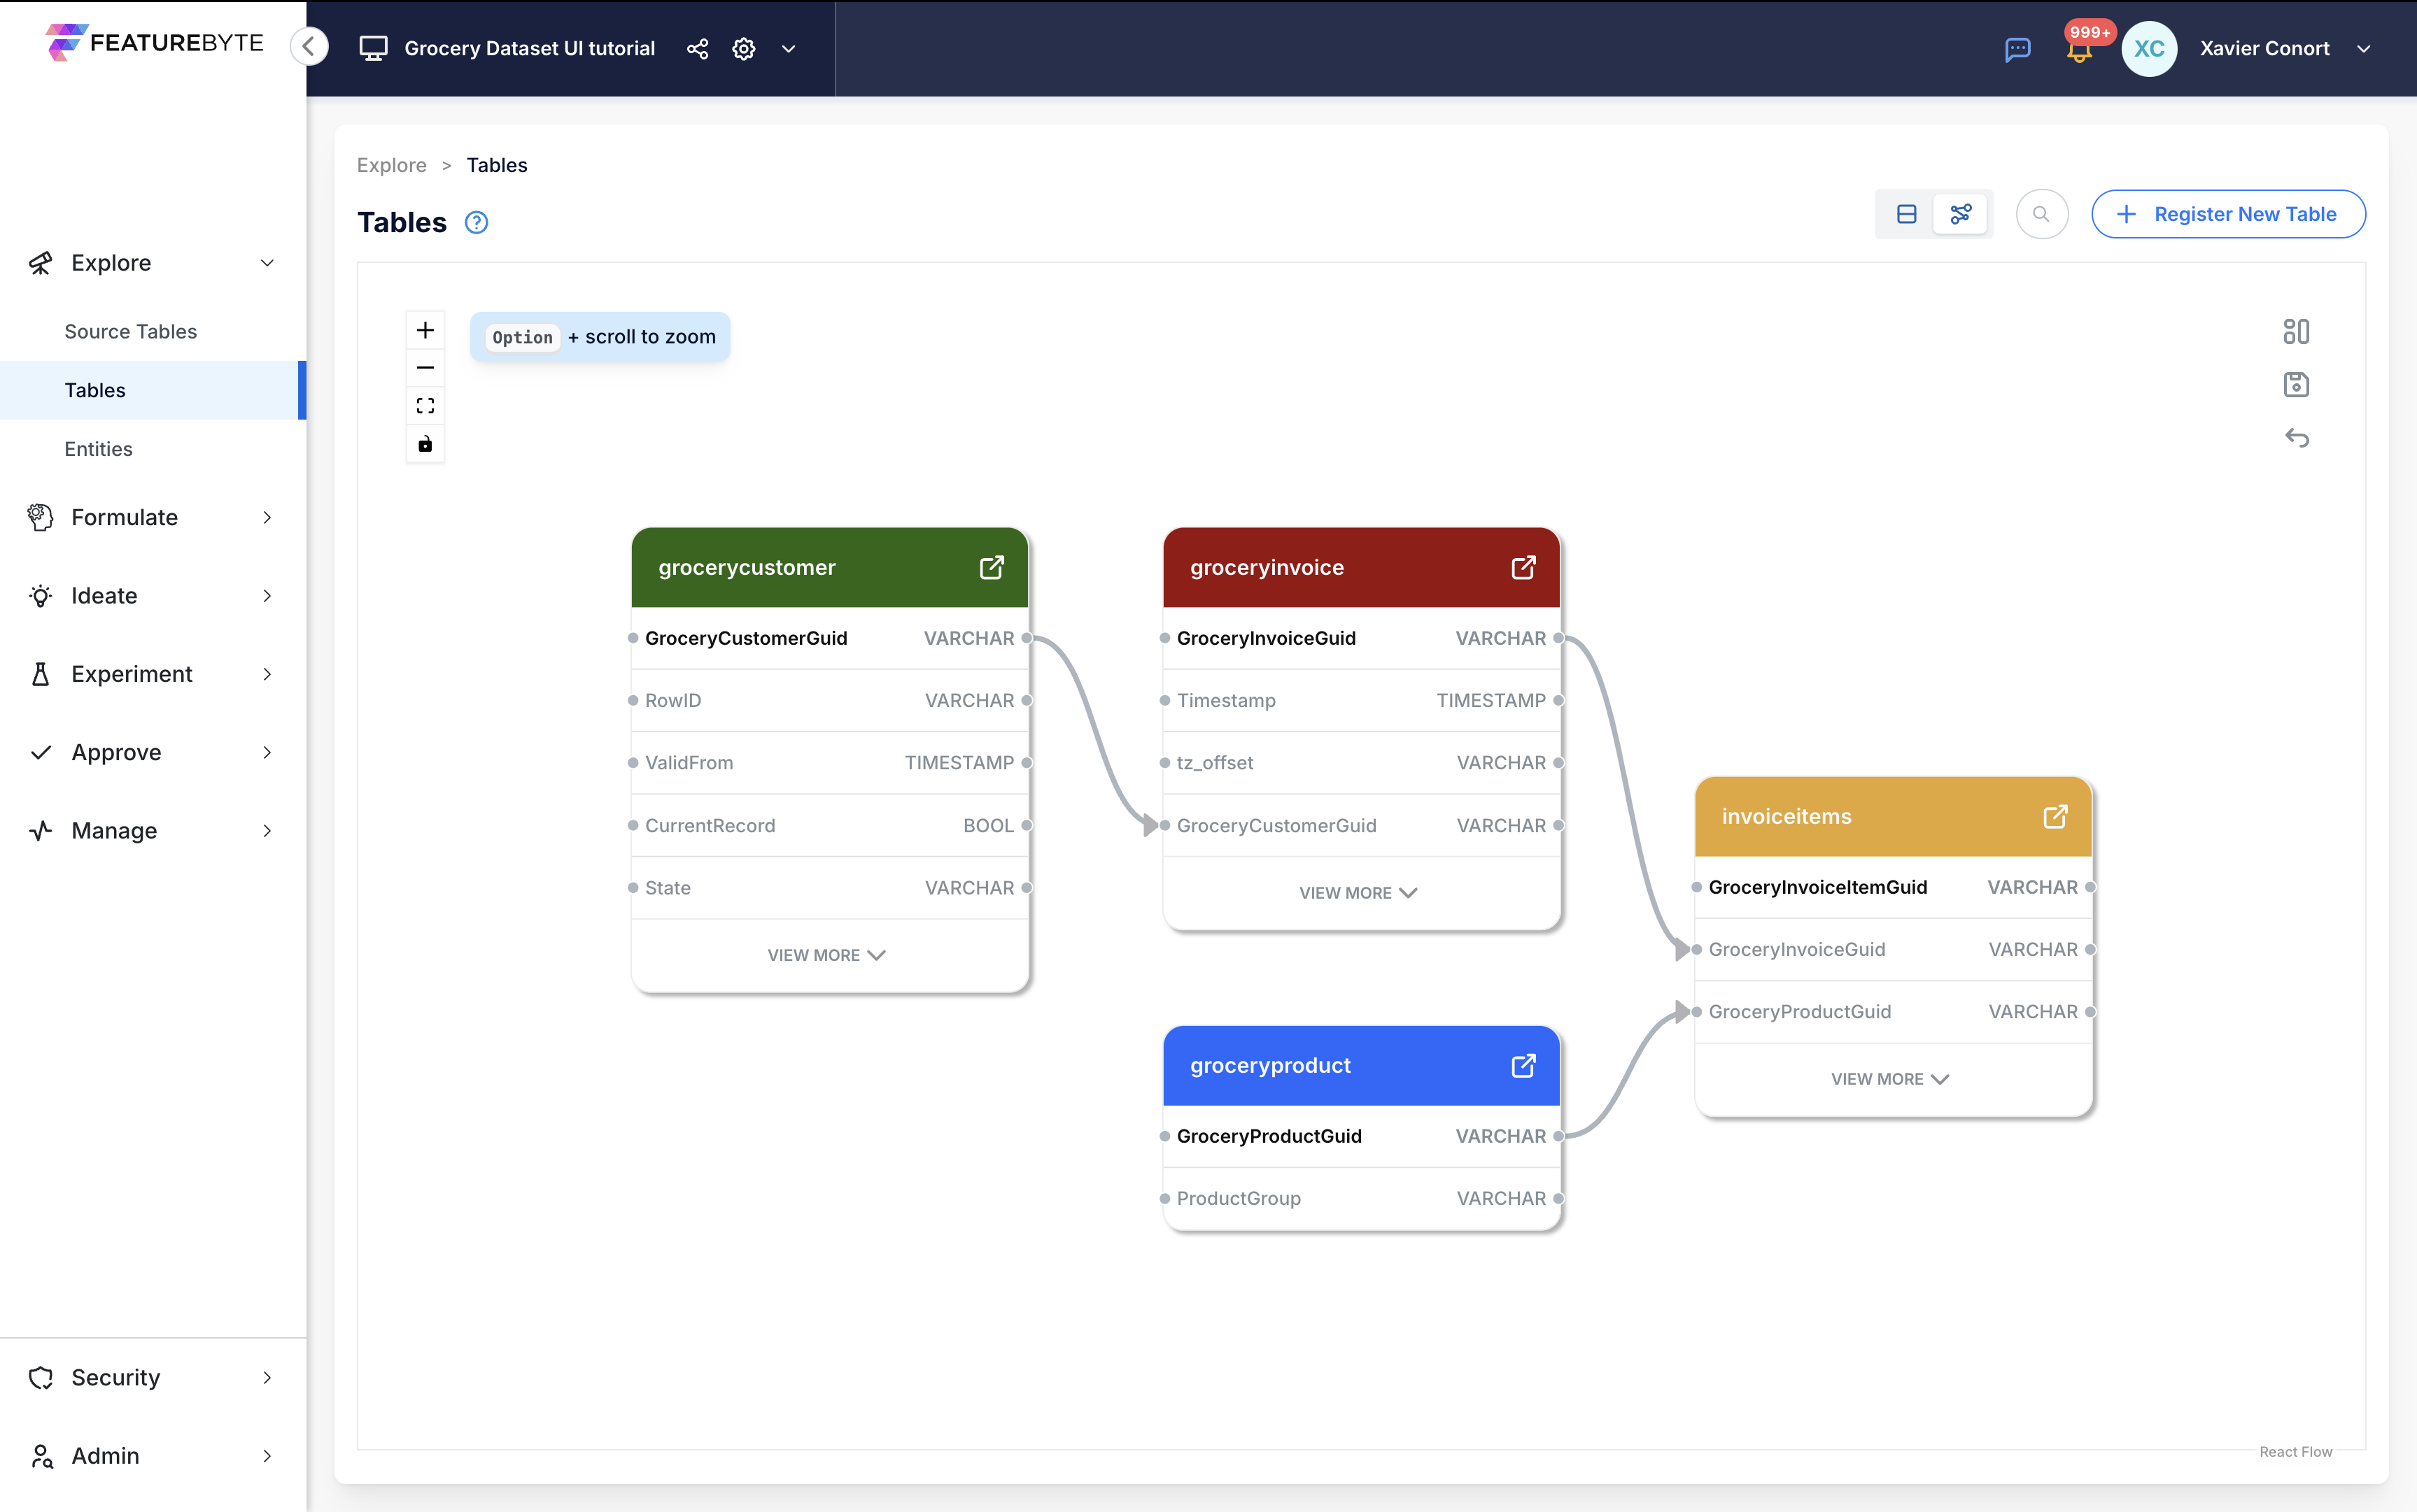Viewport: 2417px width, 1512px height.
Task: Click Explore breadcrumb link
Action: [x=391, y=165]
